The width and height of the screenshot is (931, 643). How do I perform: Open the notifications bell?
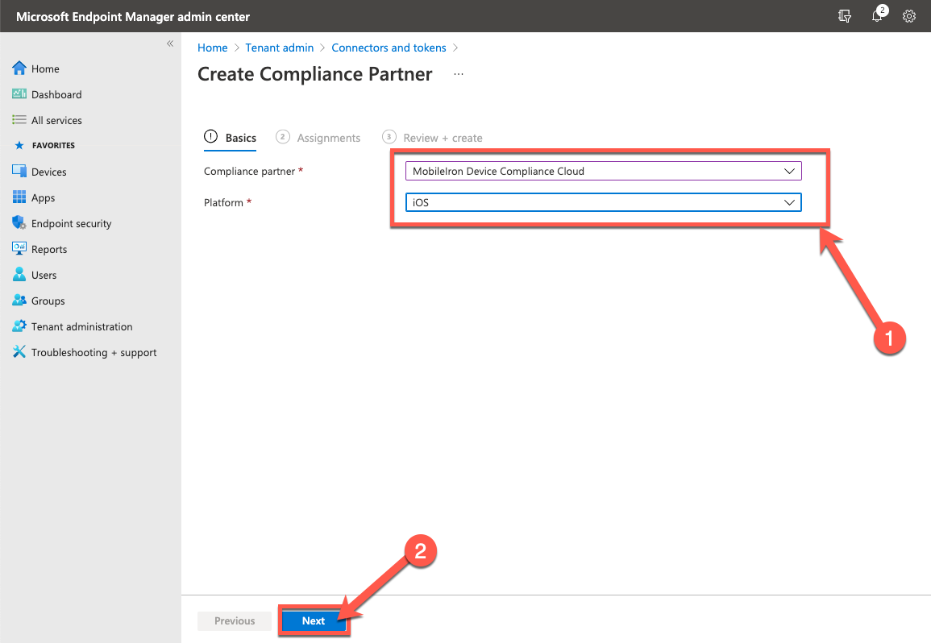pyautogui.click(x=878, y=16)
